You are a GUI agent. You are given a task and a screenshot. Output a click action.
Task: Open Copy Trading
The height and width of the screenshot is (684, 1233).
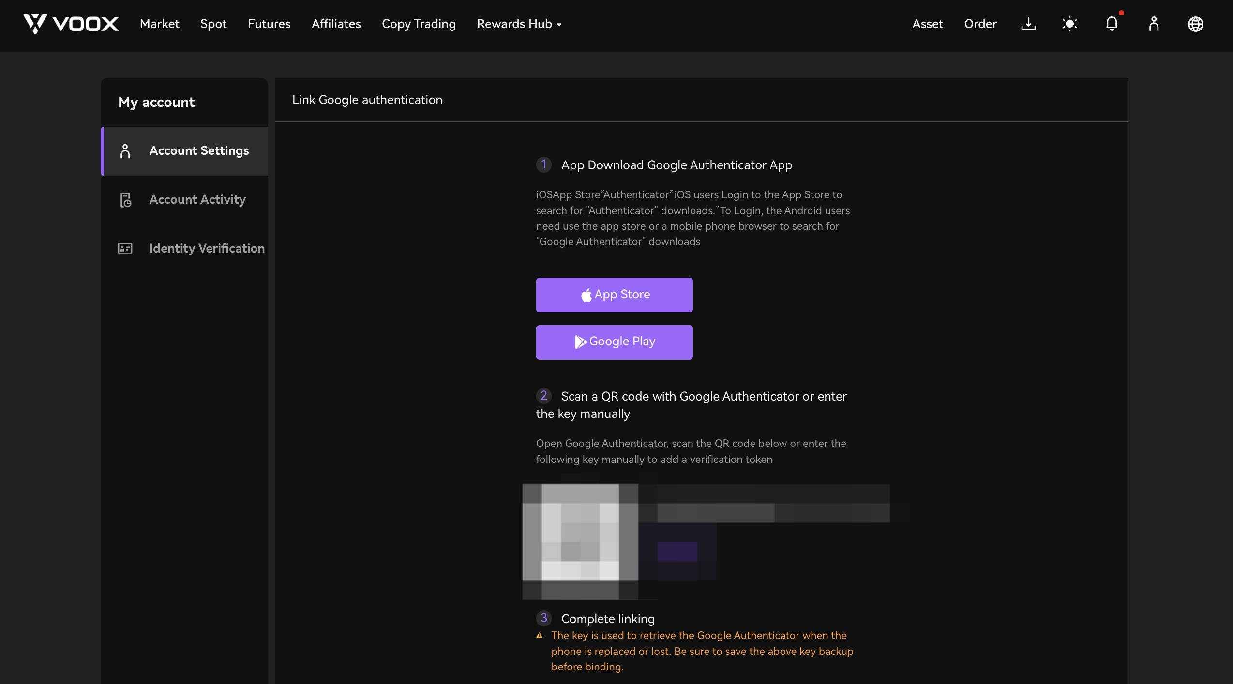(419, 24)
